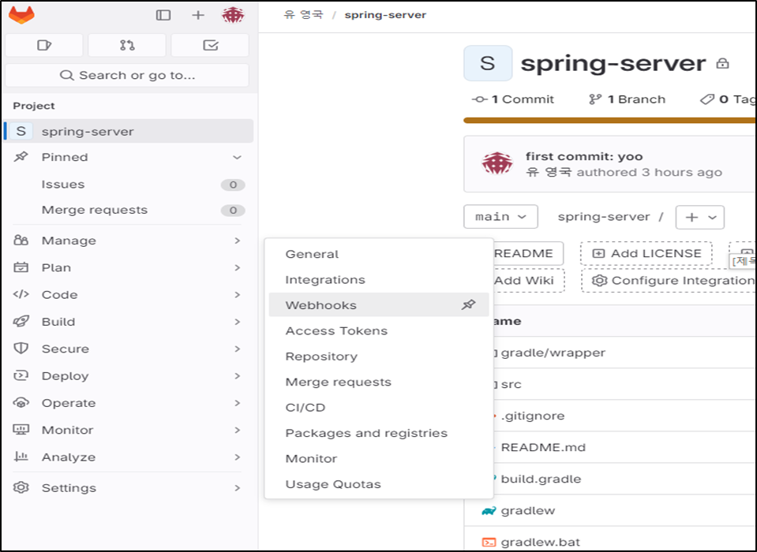Click Add LICENSE button

click(646, 253)
